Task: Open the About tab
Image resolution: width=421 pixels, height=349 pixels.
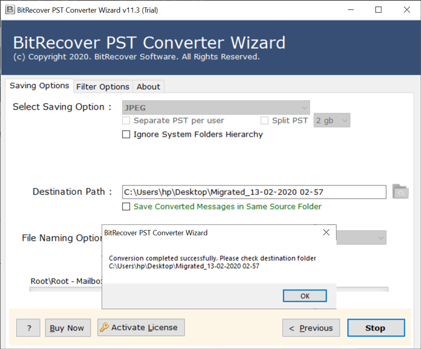Action: tap(148, 87)
